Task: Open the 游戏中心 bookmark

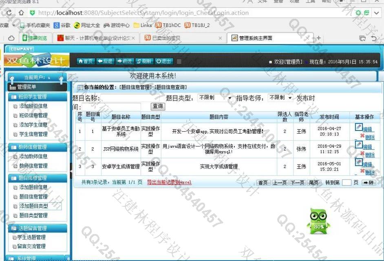Action: coord(117,25)
